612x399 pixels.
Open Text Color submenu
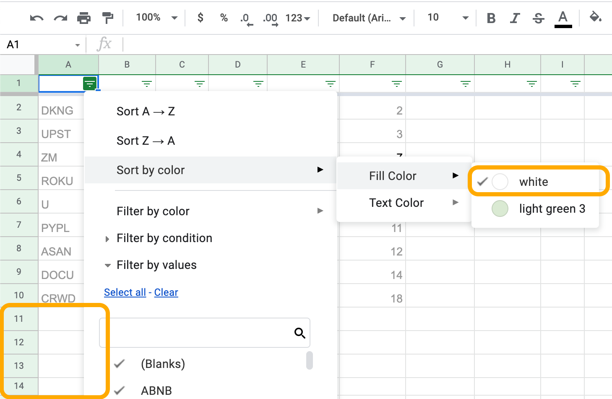pos(396,203)
